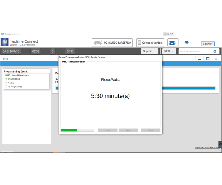Click the Techline Connect title bar icon
This screenshot has height=185, width=222.
click(x=3, y=34)
